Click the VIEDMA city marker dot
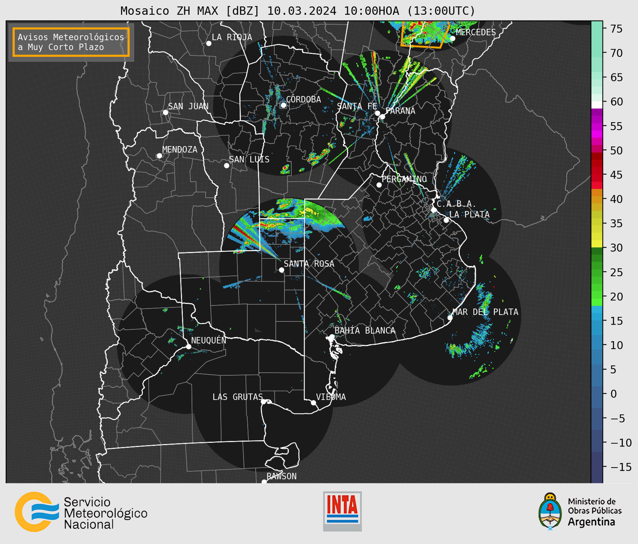The image size is (638, 544). point(314,403)
